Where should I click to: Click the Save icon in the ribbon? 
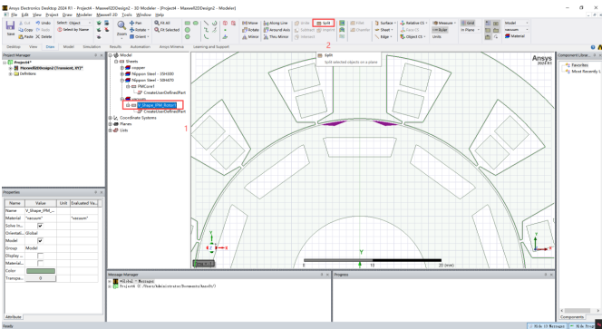pos(10,26)
